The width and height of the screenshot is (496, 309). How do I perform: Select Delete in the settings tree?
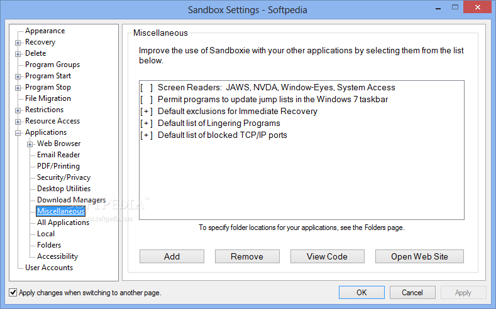[35, 53]
